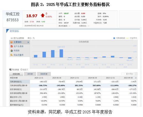This screenshot has height=117, width=143.
Task: Click the 2025-06-30 column header
Action: pos(57,78)
